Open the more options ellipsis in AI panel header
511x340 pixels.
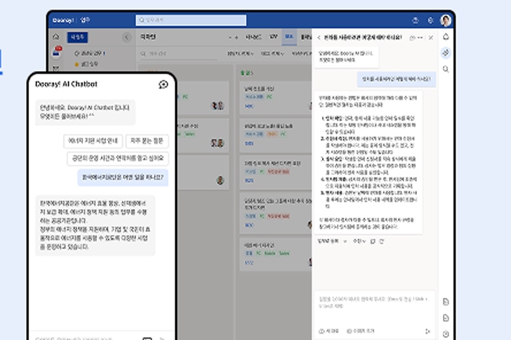419,38
